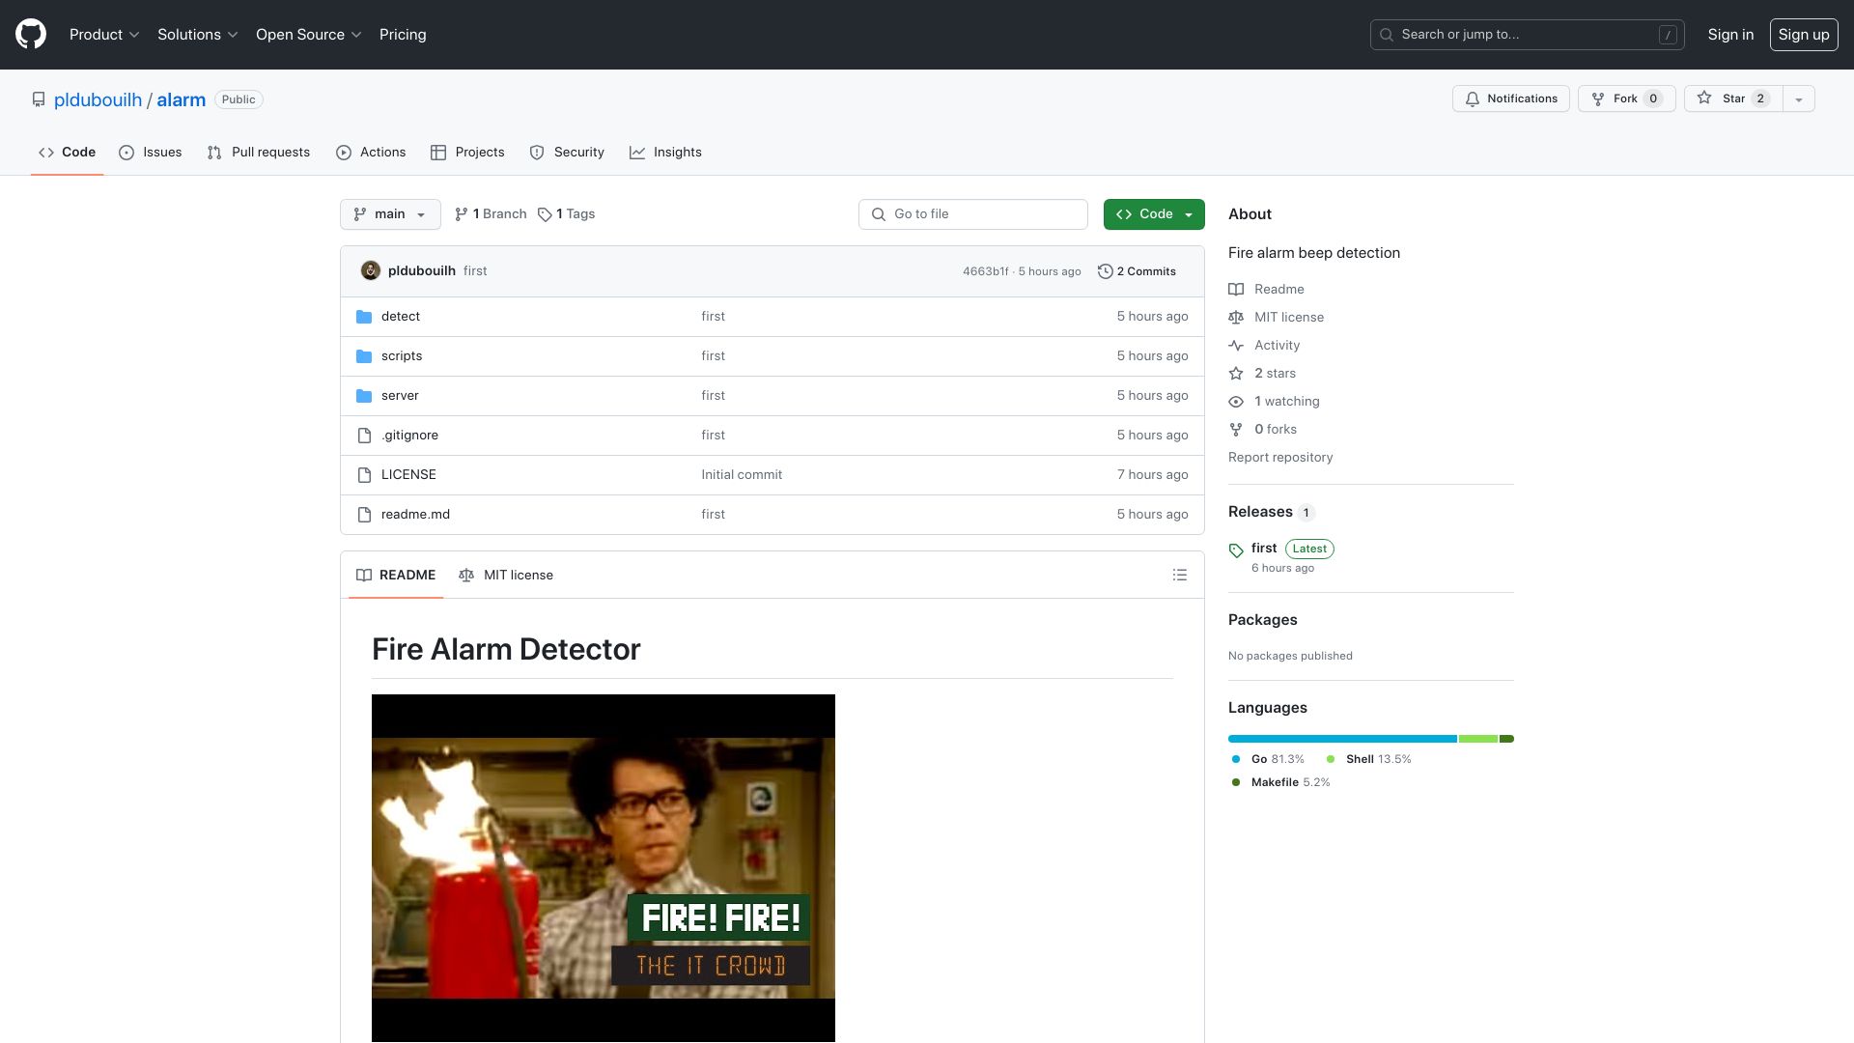Click the tag icon beside first release
1854x1043 pixels.
point(1236,550)
